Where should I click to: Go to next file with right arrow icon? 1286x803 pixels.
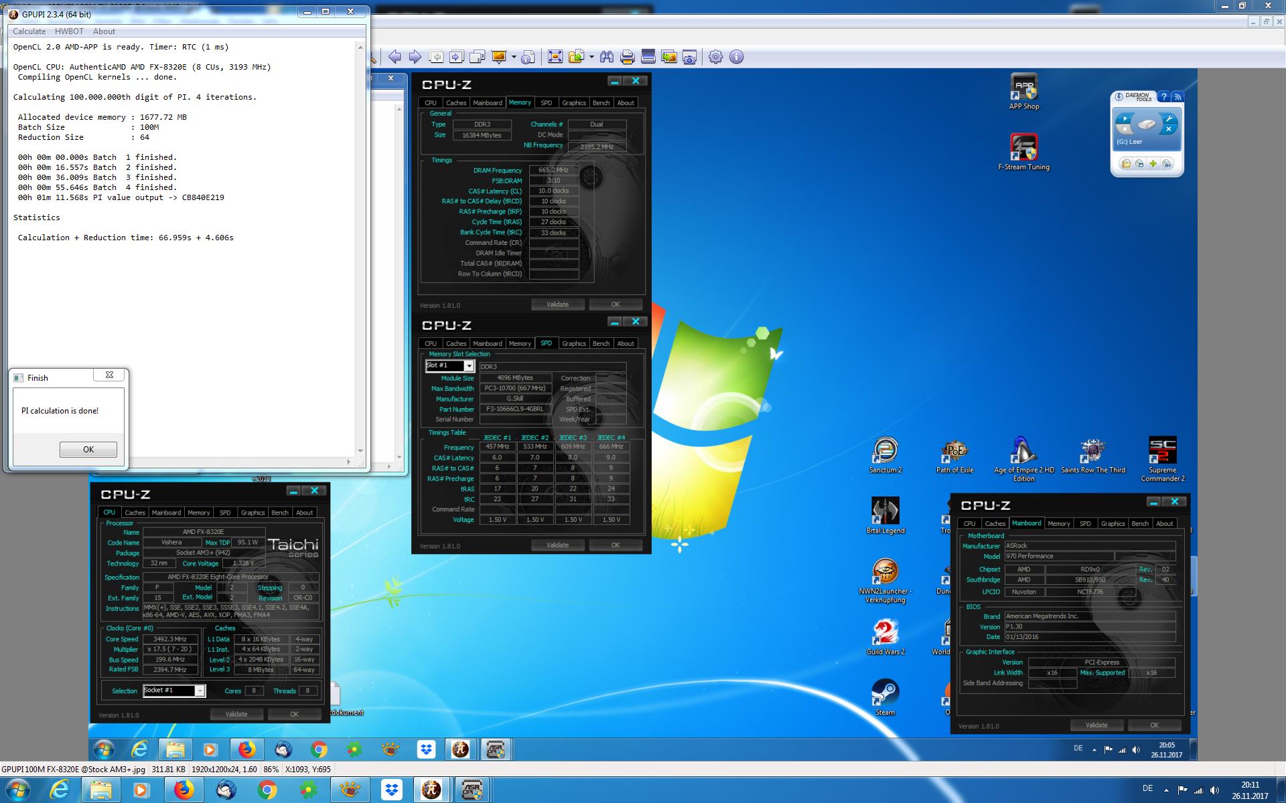point(415,57)
